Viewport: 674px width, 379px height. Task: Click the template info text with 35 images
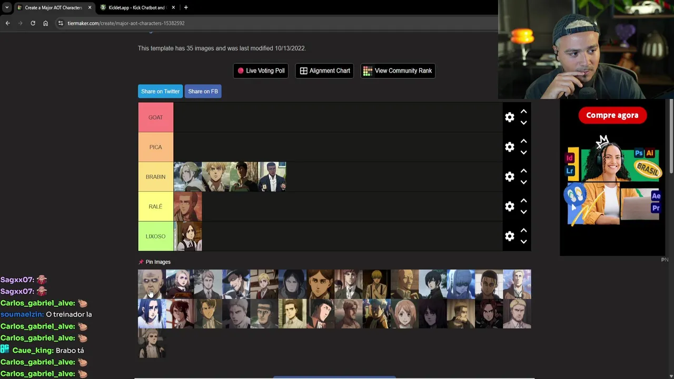click(222, 48)
